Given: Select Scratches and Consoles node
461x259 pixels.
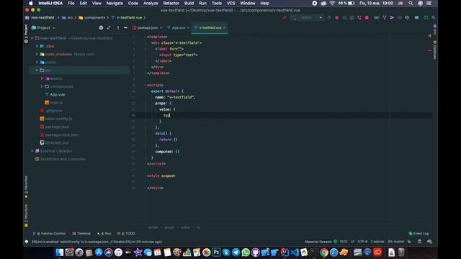Looking at the screenshot, I should (63, 159).
